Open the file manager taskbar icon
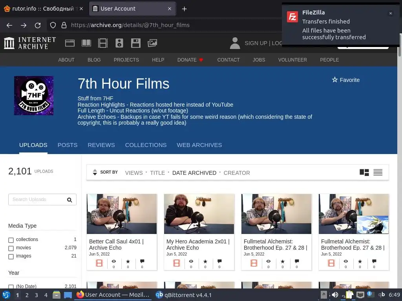Viewport: 402px width, 301px height. click(57, 295)
